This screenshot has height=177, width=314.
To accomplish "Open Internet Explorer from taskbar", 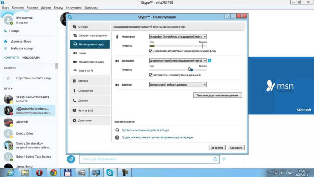I will 11,173.
